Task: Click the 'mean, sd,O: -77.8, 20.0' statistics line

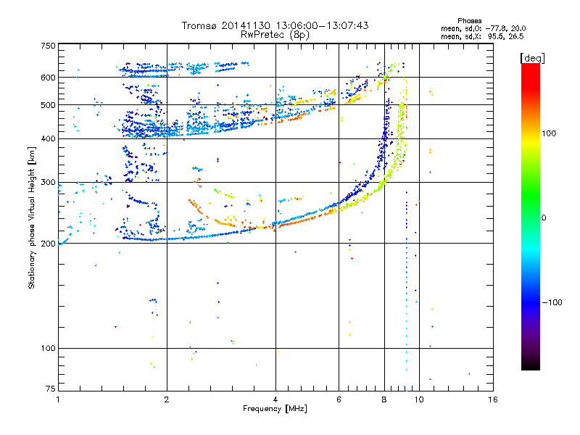Action: tap(483, 28)
